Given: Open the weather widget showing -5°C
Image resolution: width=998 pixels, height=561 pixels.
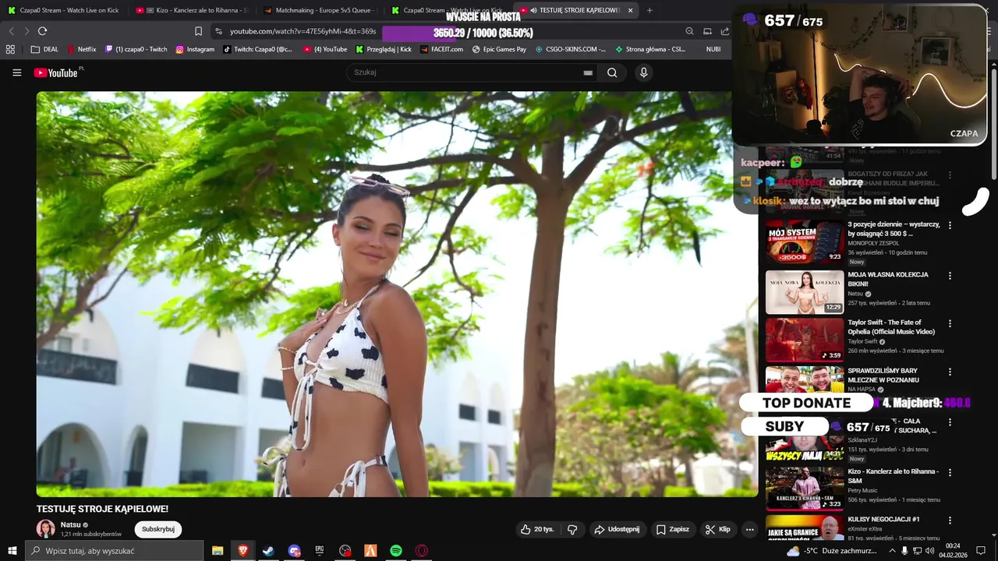Looking at the screenshot, I should coord(830,551).
